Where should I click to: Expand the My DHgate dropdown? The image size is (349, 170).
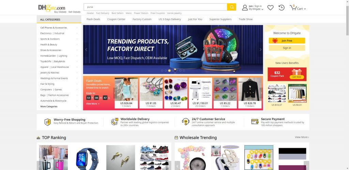(x=256, y=9)
